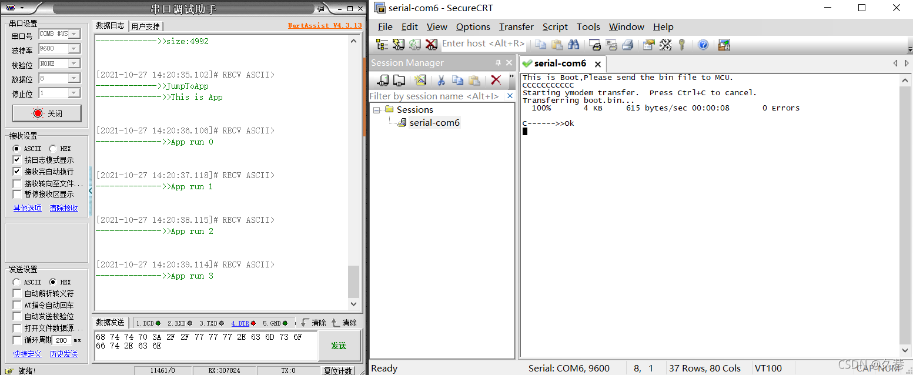Close the serial-com6 tab with its X
Viewport: 913px width, 375px height.
pos(598,64)
